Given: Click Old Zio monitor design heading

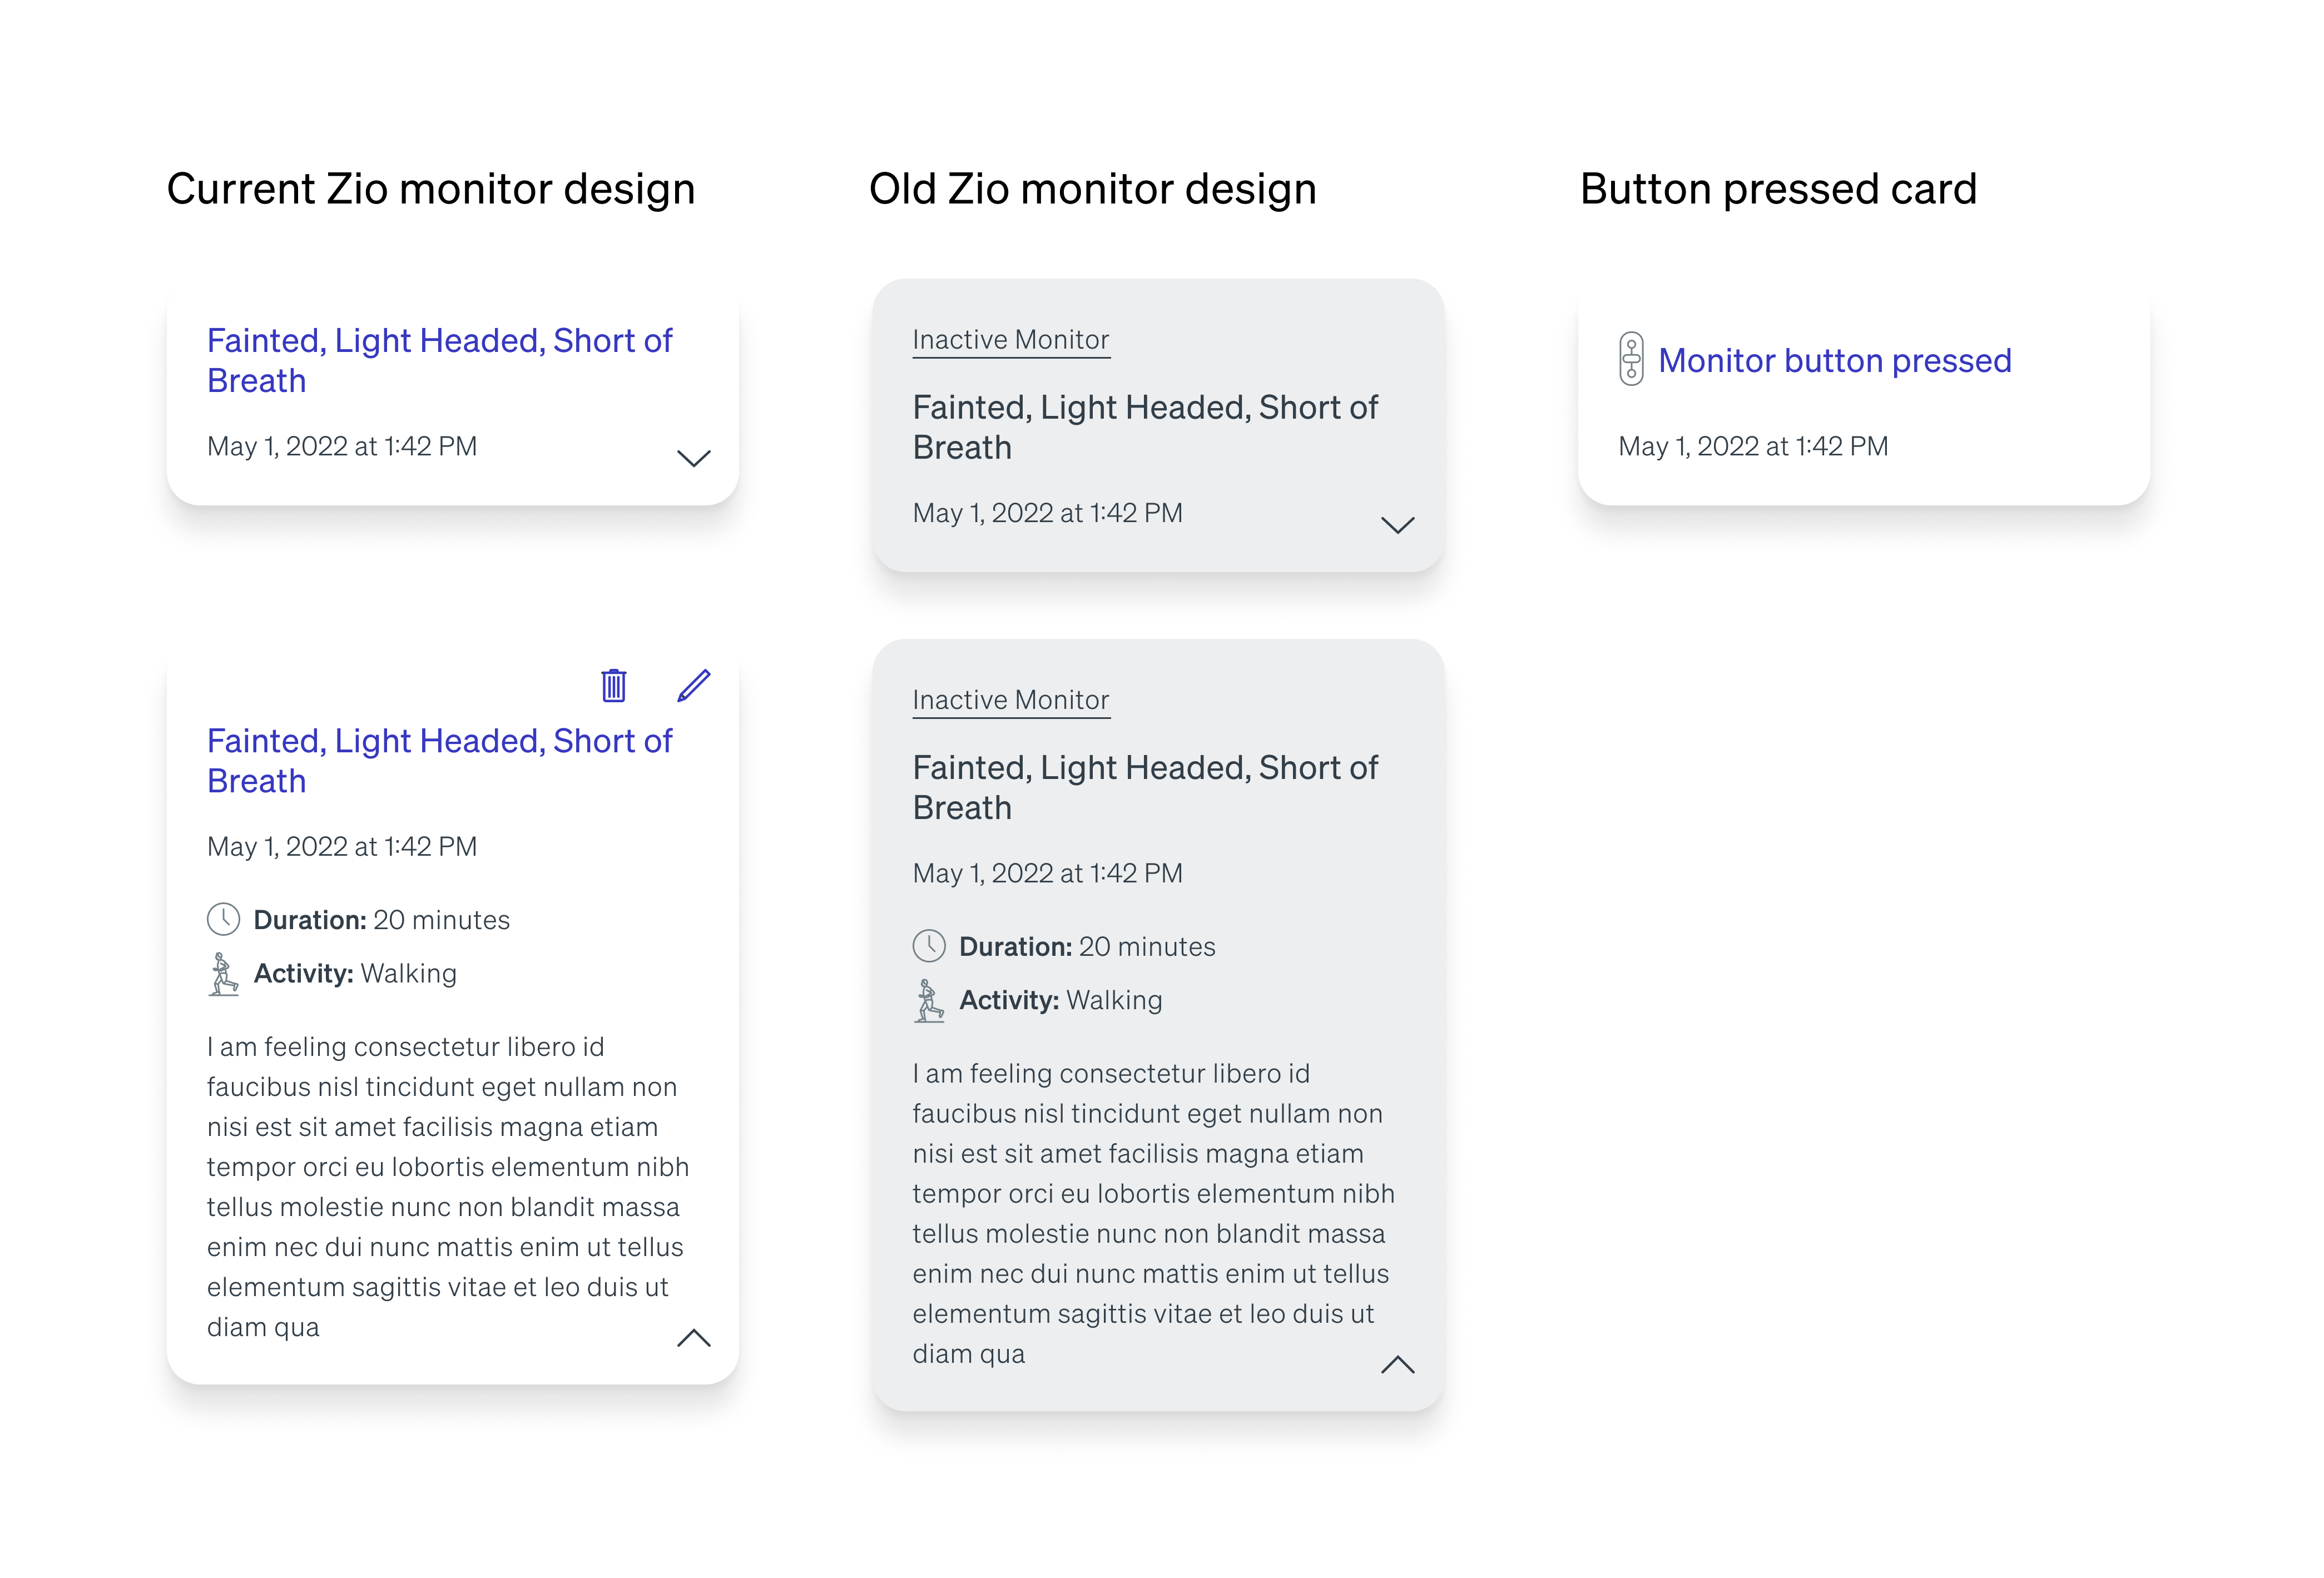Looking at the screenshot, I should tap(1092, 189).
